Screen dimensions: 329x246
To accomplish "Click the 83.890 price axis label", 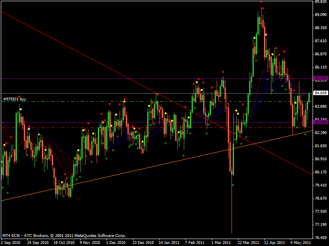I will pos(321,107).
